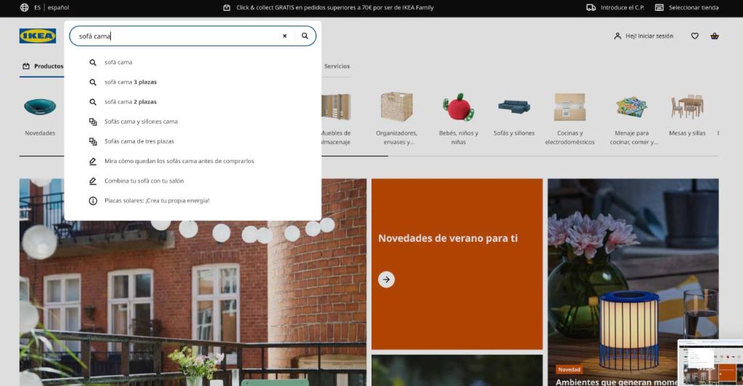
Task: Clear the search field with the X
Action: point(284,36)
